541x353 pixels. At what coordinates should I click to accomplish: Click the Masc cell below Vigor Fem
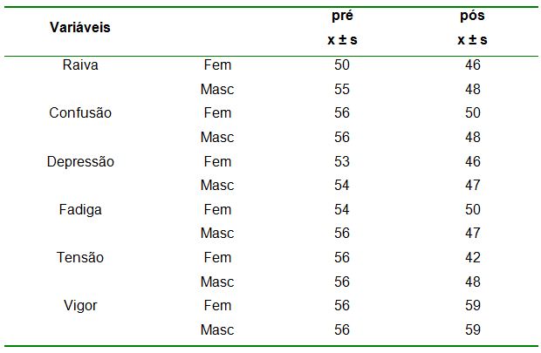(x=217, y=330)
